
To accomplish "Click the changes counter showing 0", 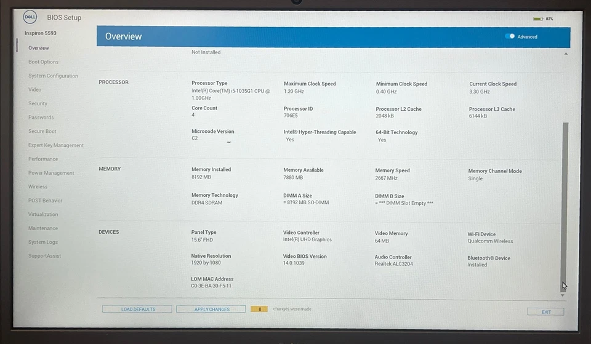I will coord(259,309).
